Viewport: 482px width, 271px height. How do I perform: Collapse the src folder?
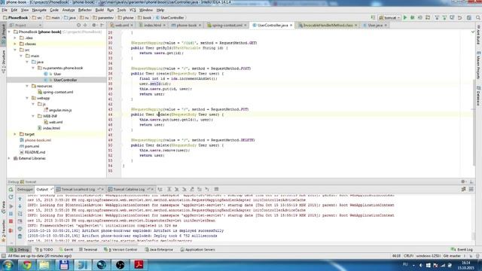point(15,50)
